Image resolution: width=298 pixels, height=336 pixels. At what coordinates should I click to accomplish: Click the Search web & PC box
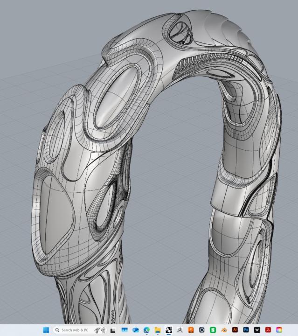80,330
